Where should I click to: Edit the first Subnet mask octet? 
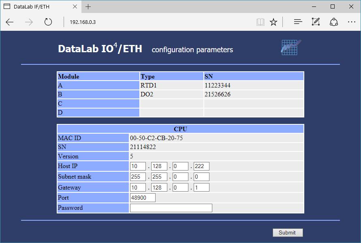[x=138, y=177]
